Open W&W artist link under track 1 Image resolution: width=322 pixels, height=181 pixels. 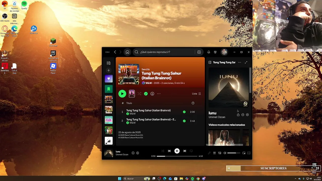point(133,114)
